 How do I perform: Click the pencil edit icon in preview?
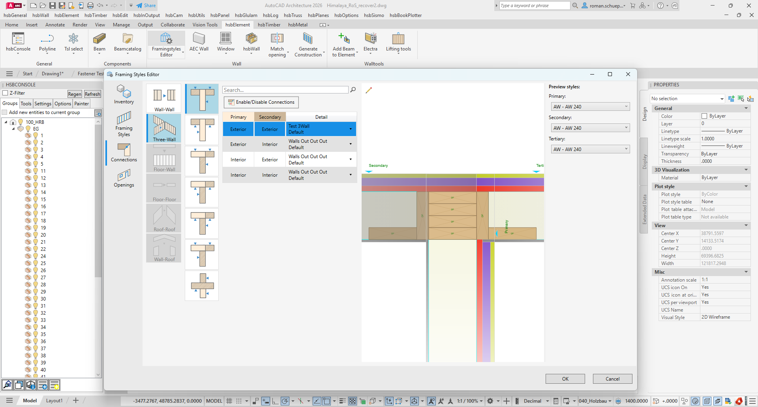(369, 90)
